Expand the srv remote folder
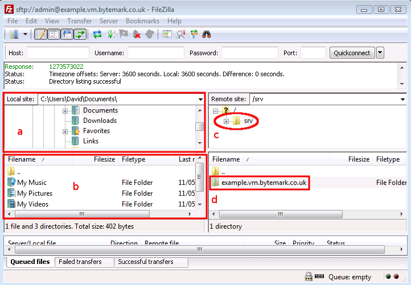Image resolution: width=411 pixels, height=285 pixels. pos(226,121)
